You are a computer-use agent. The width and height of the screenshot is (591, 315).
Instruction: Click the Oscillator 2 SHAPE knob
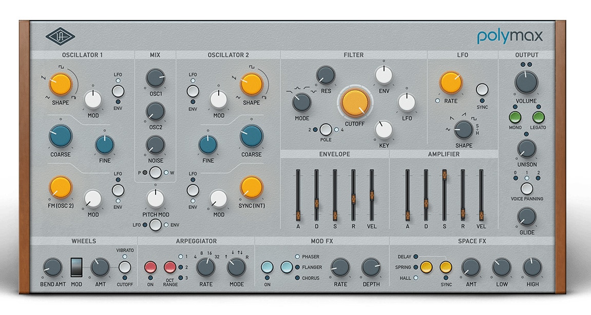click(252, 84)
